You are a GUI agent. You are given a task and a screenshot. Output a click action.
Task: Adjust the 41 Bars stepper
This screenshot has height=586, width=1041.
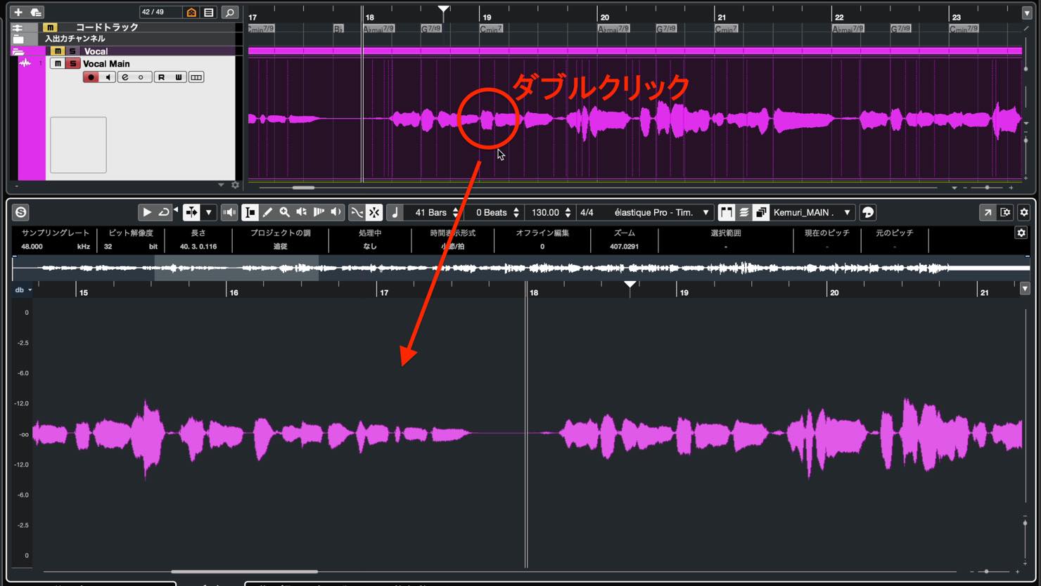(456, 212)
